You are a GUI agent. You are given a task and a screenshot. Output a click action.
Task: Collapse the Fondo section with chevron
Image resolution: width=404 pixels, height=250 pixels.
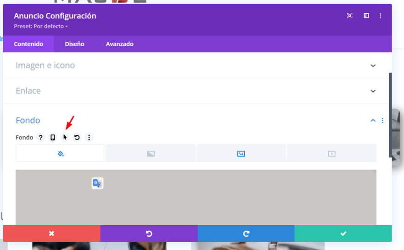tap(373, 121)
